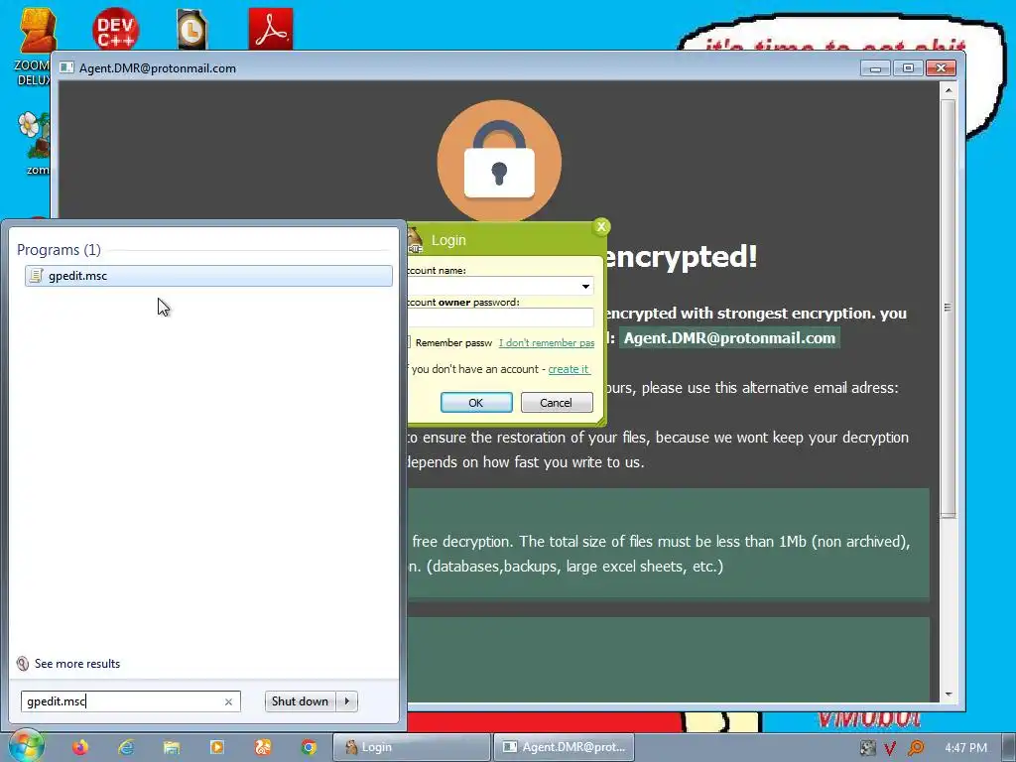Click the ransom window scroll down arrow
1016x762 pixels.
(948, 694)
